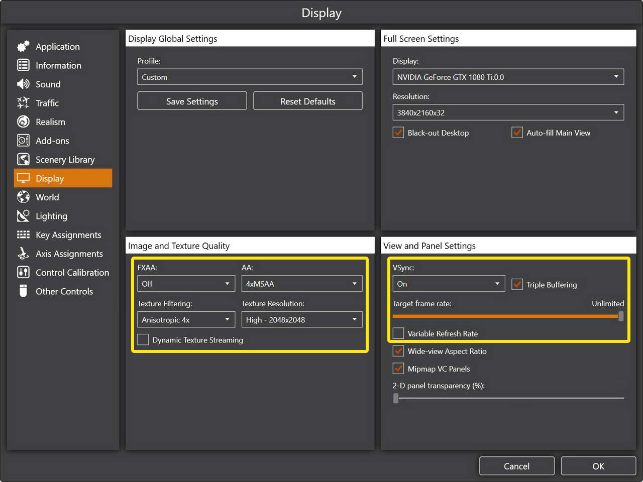The image size is (643, 482).
Task: Uncheck the Mipmap VC Panels option
Action: point(398,369)
